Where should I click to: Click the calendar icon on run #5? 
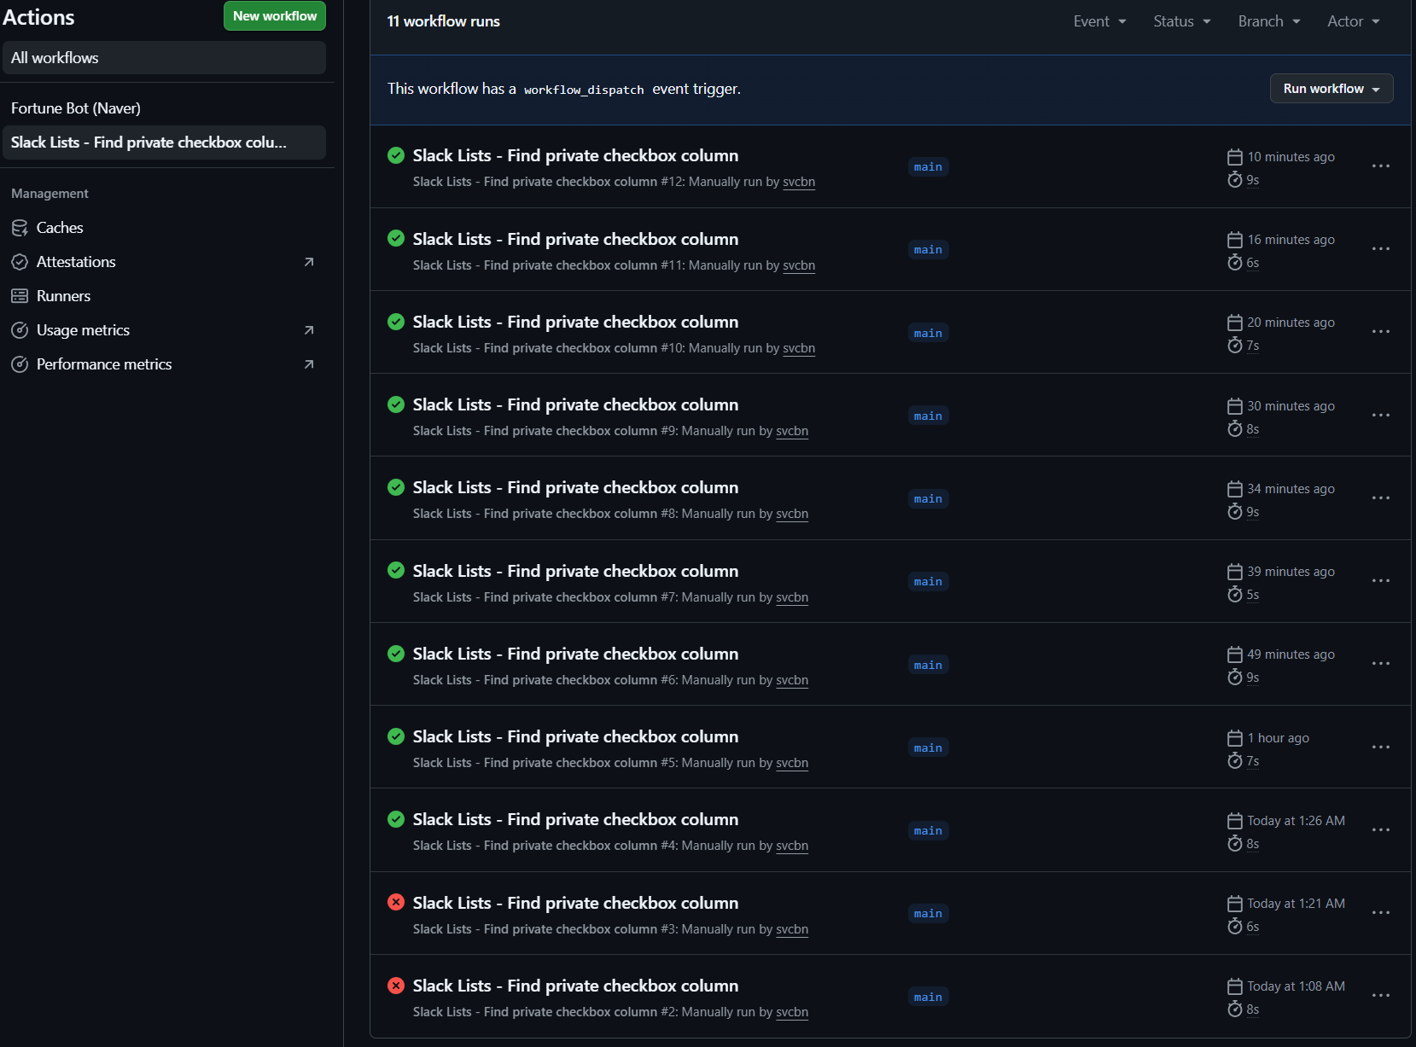click(x=1234, y=738)
